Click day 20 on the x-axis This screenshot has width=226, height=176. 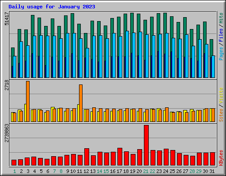point(139,171)
